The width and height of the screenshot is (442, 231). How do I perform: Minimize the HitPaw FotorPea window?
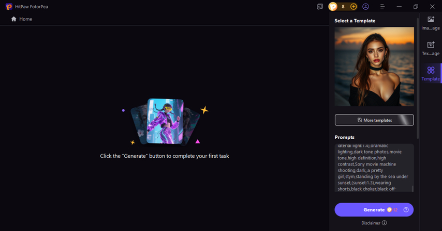pyautogui.click(x=399, y=7)
